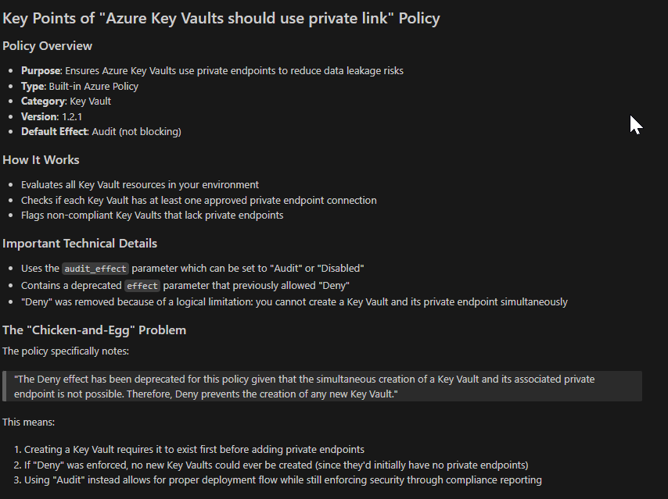The height and width of the screenshot is (499, 668).
Task: Click the "Policy Overview" section heading
Action: tap(48, 46)
